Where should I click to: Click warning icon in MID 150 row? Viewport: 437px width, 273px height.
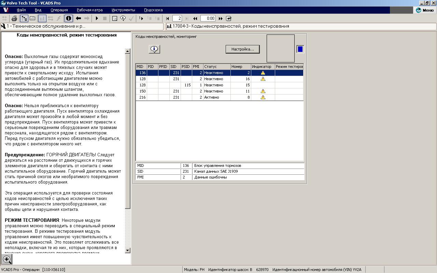click(x=263, y=91)
